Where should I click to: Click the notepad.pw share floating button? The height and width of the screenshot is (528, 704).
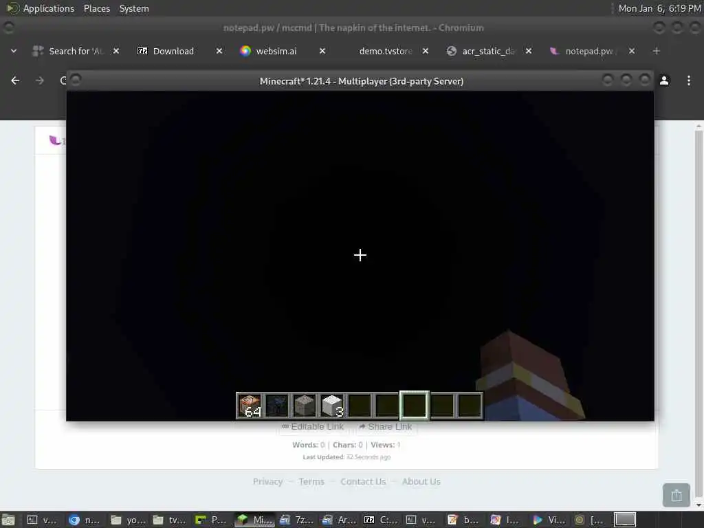click(676, 495)
